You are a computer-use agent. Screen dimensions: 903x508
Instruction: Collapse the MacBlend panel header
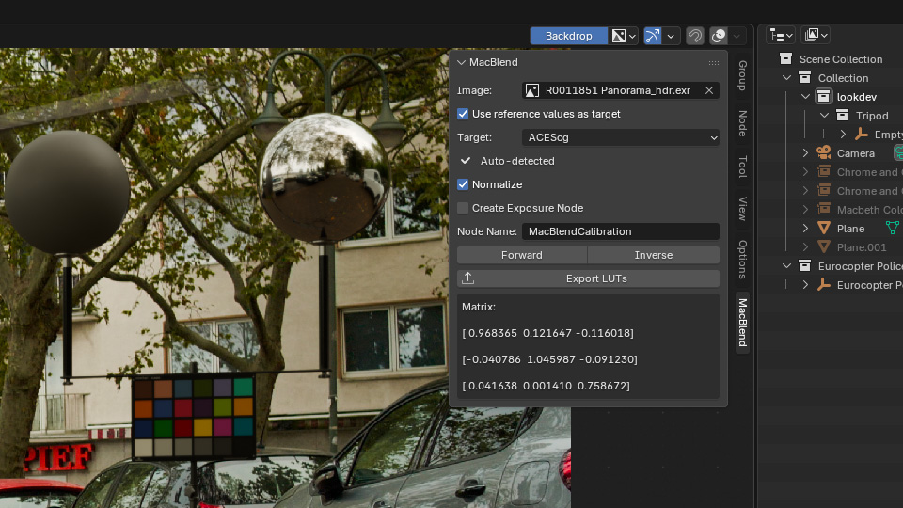pyautogui.click(x=461, y=62)
